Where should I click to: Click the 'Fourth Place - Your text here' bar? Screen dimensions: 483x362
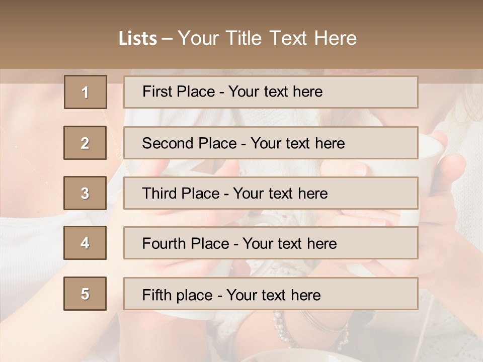point(271,243)
